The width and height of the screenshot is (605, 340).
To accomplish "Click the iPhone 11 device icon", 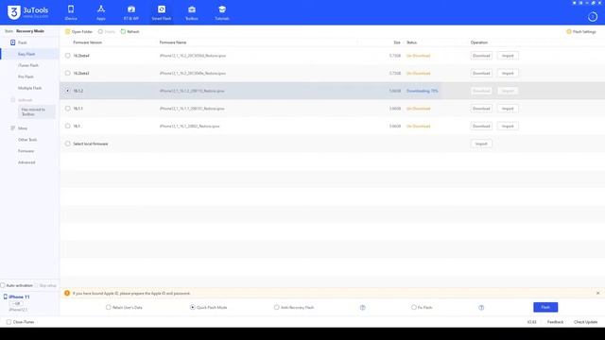I will point(6,297).
